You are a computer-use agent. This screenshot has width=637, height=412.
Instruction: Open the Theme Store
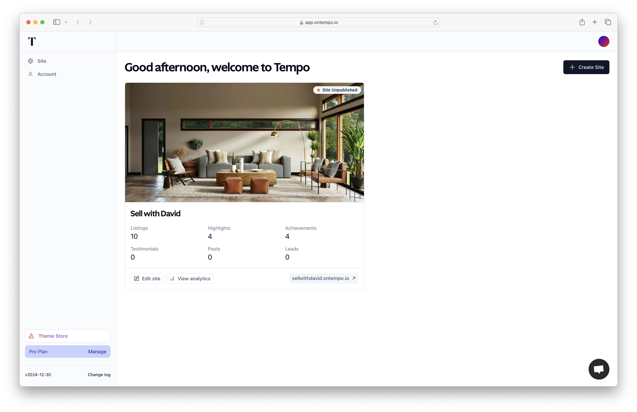coord(68,336)
